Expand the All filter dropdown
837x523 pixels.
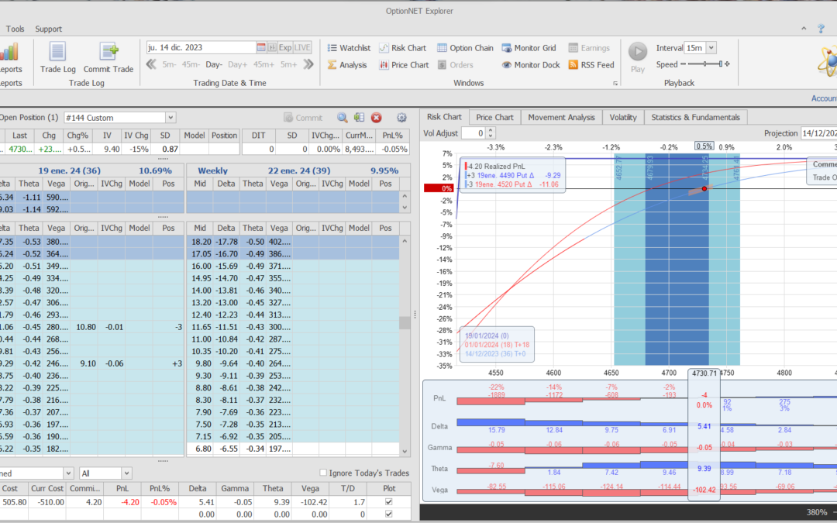[x=126, y=473]
